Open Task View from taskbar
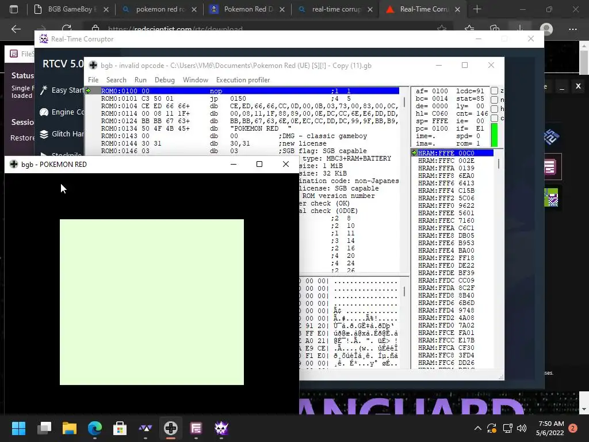The image size is (589, 442). (x=44, y=428)
